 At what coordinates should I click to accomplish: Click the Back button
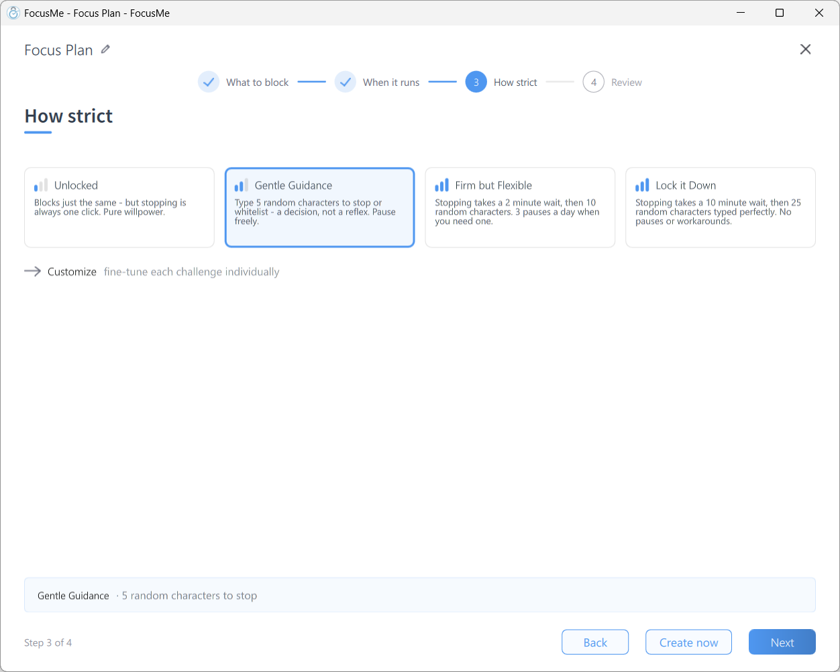click(595, 642)
